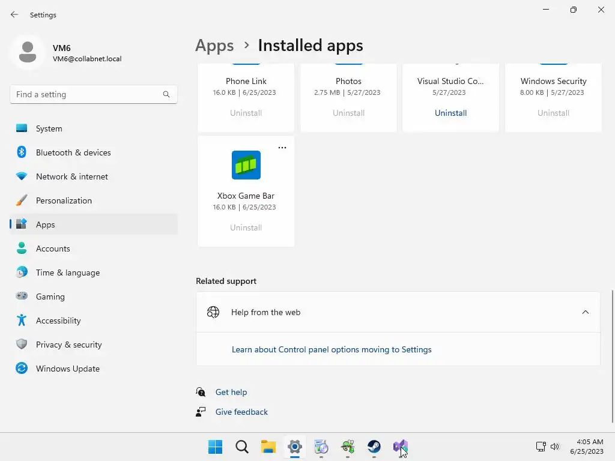Click the vertical scrollbar thumb
The width and height of the screenshot is (615, 461).
click(x=613, y=354)
